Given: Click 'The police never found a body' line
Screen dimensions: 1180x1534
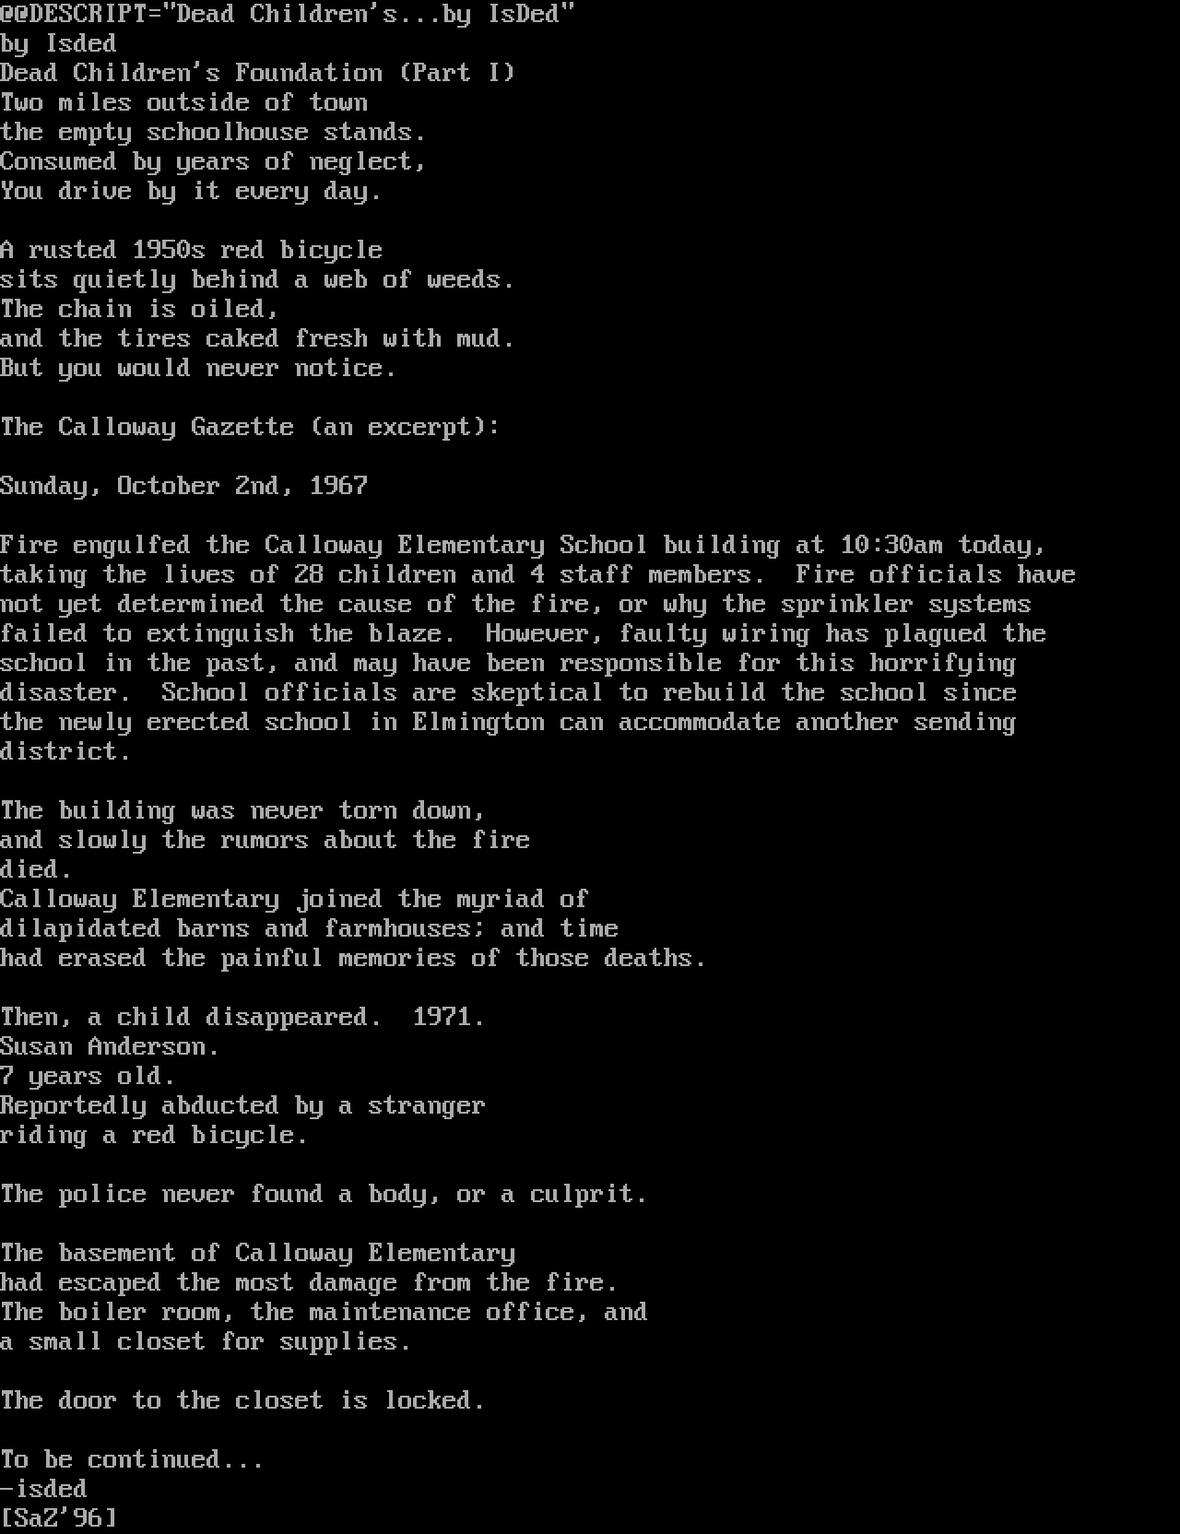Looking at the screenshot, I should coord(324,1194).
